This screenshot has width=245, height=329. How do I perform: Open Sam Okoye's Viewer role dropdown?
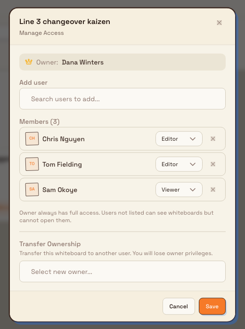(x=179, y=190)
